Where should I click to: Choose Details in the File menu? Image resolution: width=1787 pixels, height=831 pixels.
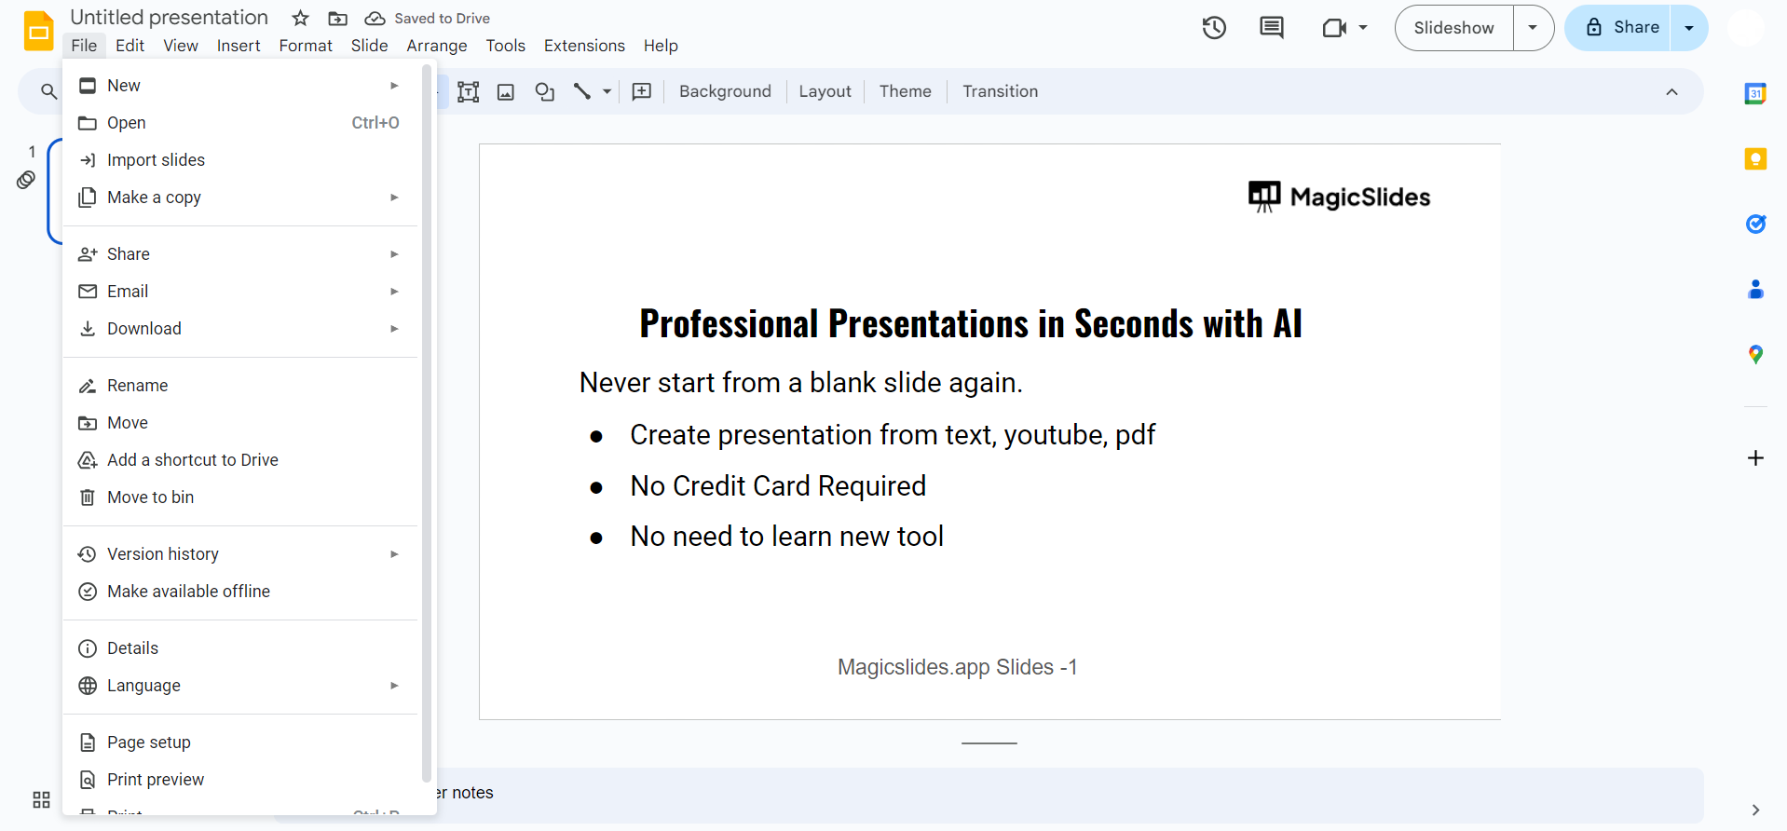(x=240, y=648)
